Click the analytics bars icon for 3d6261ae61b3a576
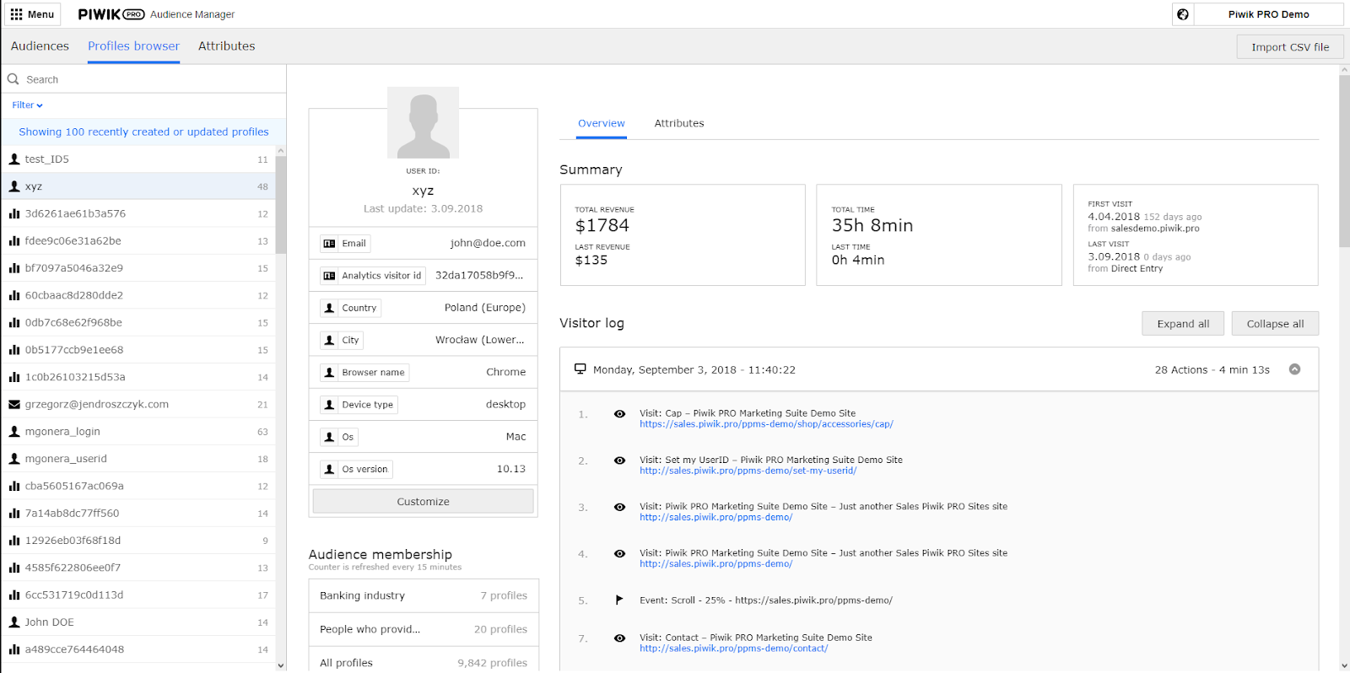The image size is (1350, 673). pos(14,214)
